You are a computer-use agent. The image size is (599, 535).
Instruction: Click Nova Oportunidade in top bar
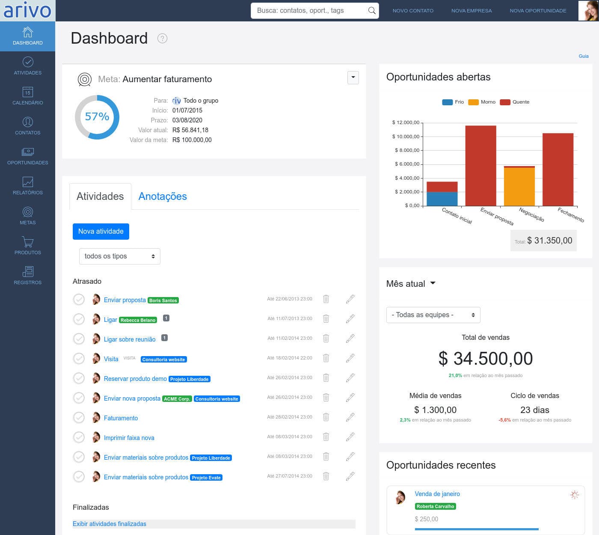[x=538, y=11]
